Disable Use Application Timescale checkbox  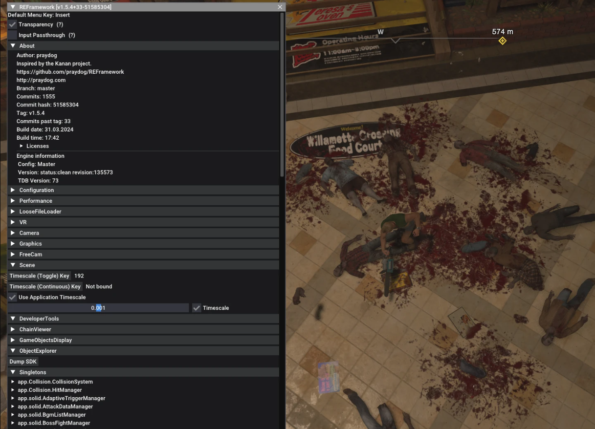click(12, 297)
